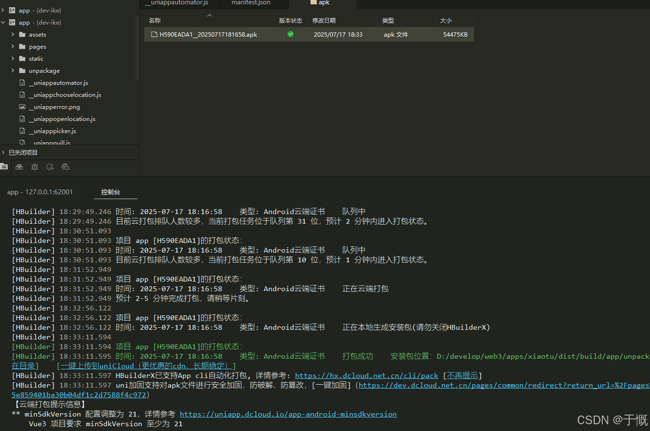Click the project tree vertical scrollbar
Screen dimensions: 650x431
pos(137,48)
